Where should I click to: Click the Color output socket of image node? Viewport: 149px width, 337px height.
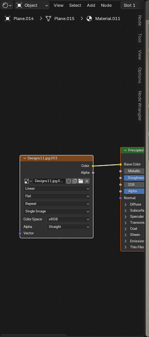click(93, 166)
